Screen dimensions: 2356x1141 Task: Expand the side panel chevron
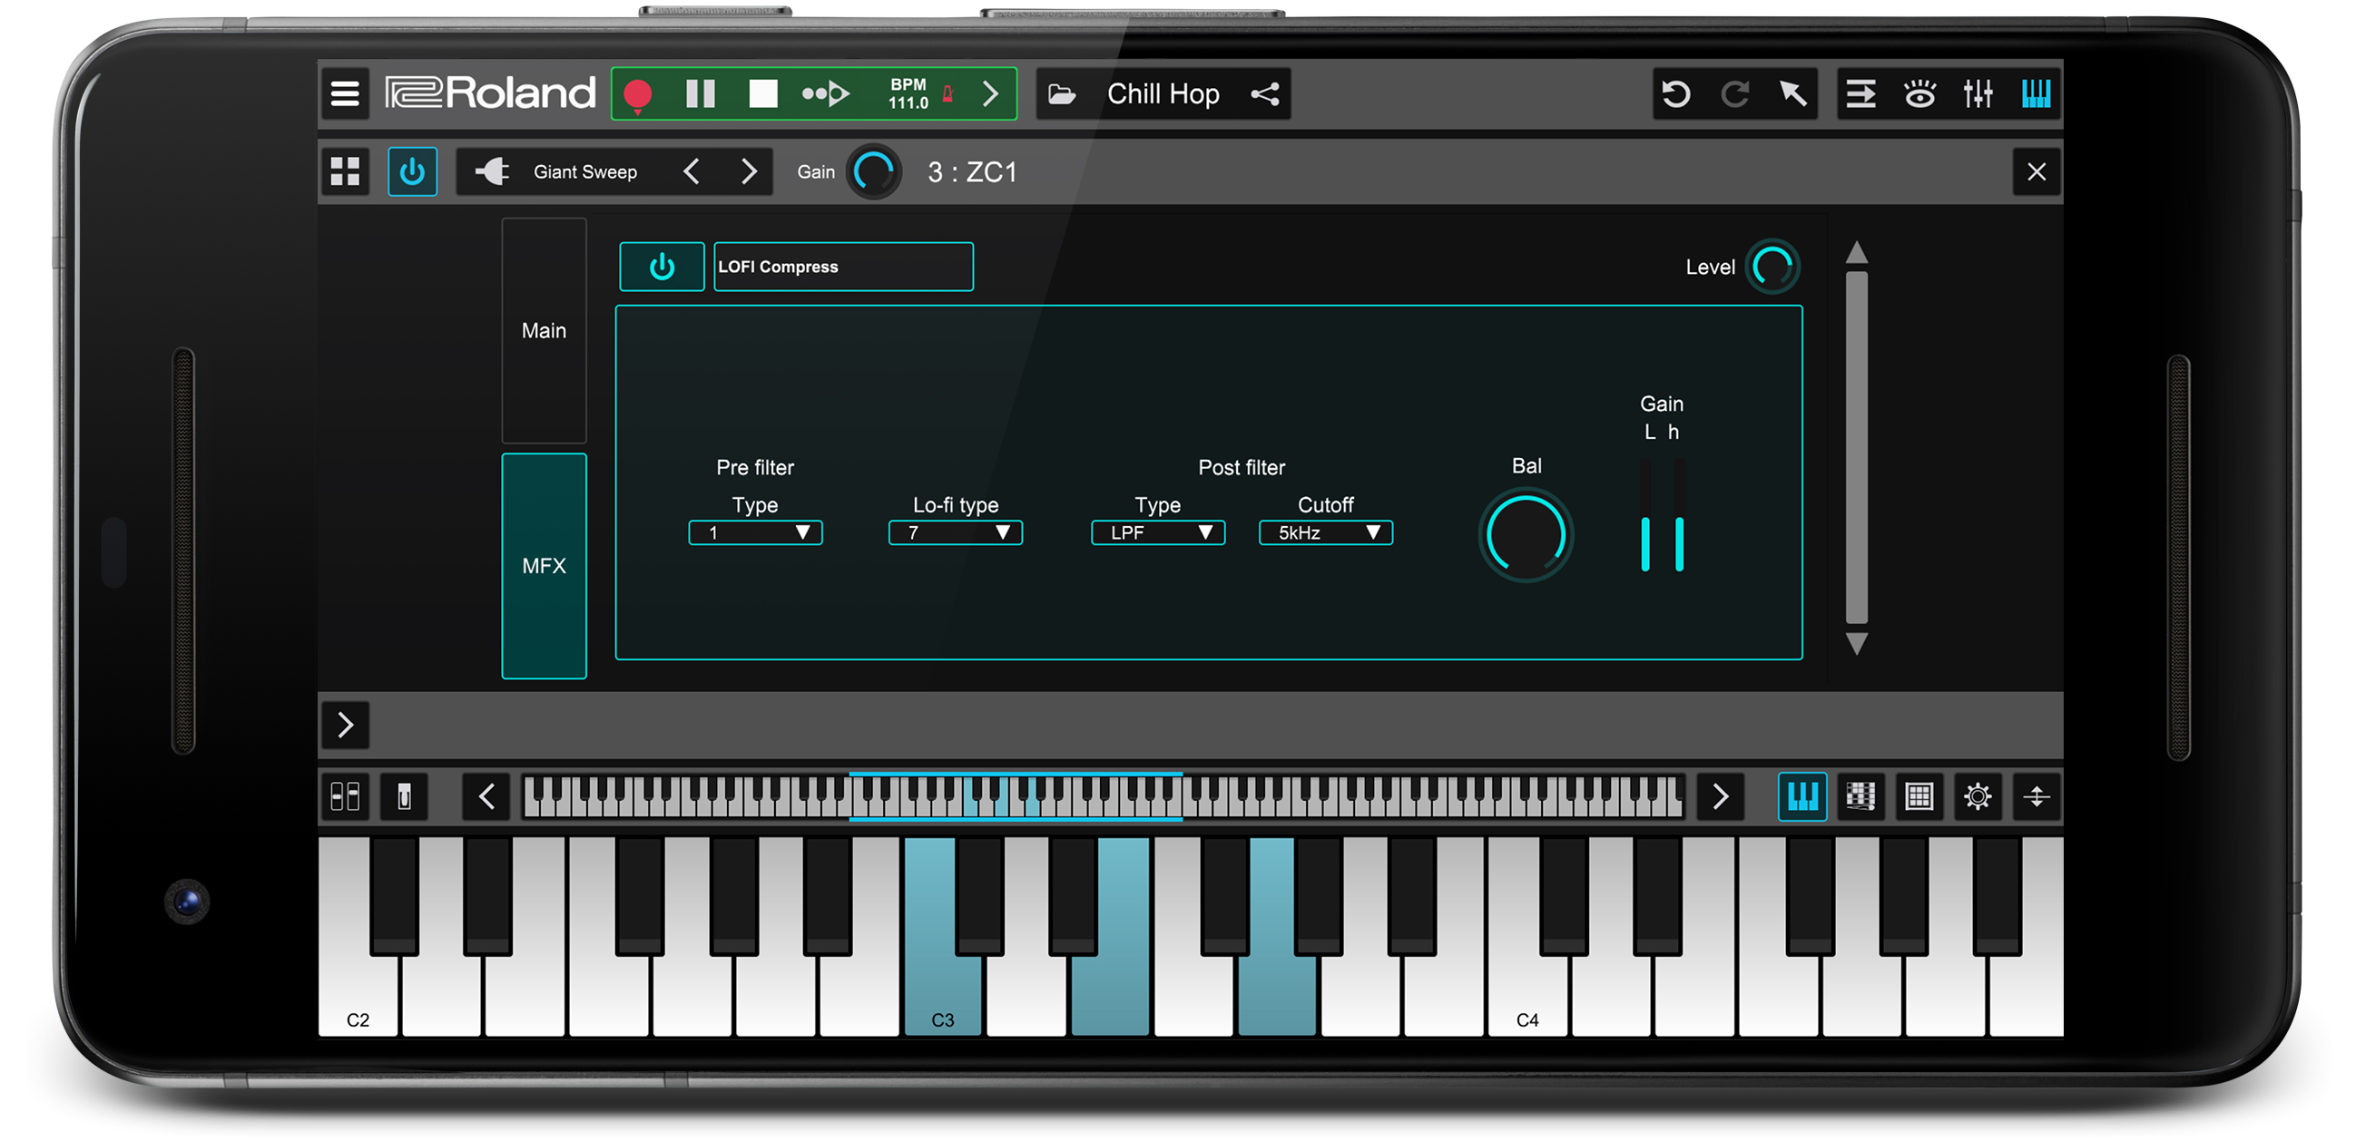click(345, 724)
